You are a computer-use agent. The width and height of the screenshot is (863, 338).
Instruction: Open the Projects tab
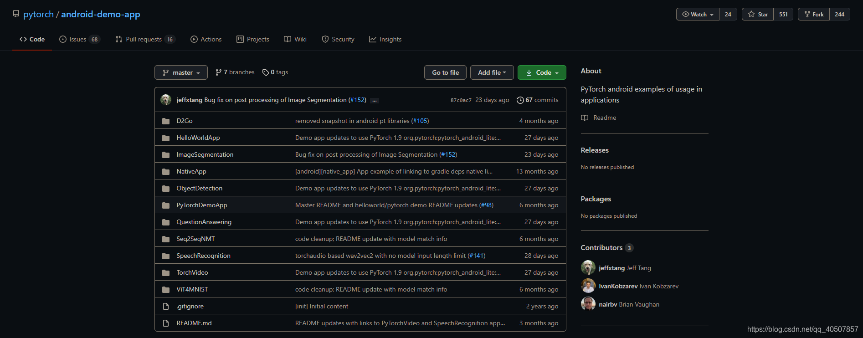pyautogui.click(x=253, y=39)
